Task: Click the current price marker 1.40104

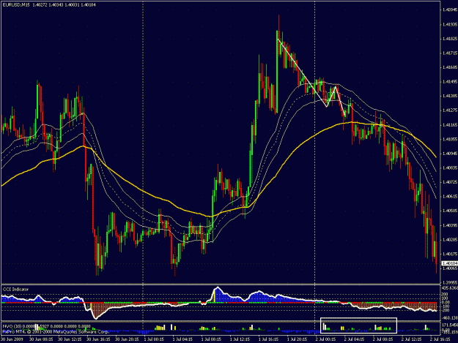Action: 450,263
